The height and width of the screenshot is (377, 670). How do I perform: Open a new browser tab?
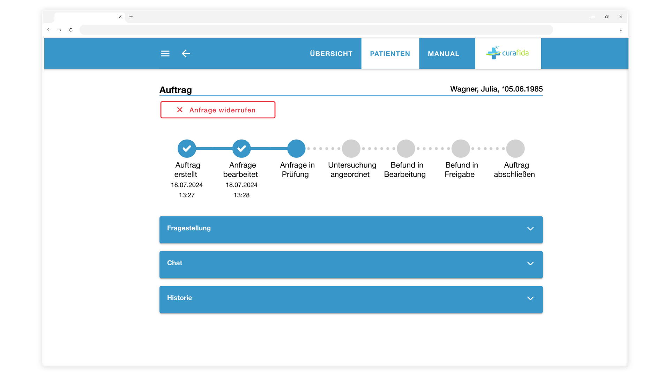131,17
